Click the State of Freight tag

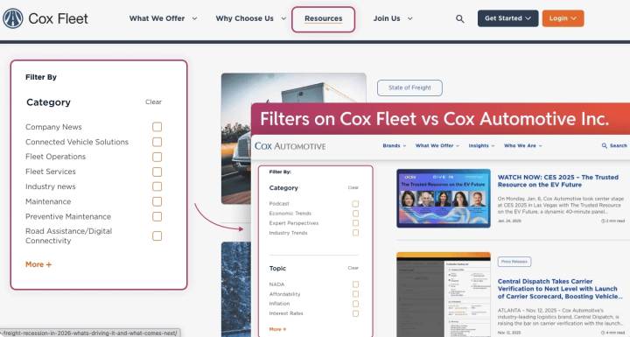[x=409, y=88]
